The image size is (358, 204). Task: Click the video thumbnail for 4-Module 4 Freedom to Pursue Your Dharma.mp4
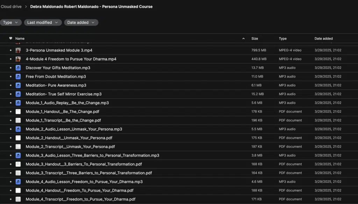[18, 59]
